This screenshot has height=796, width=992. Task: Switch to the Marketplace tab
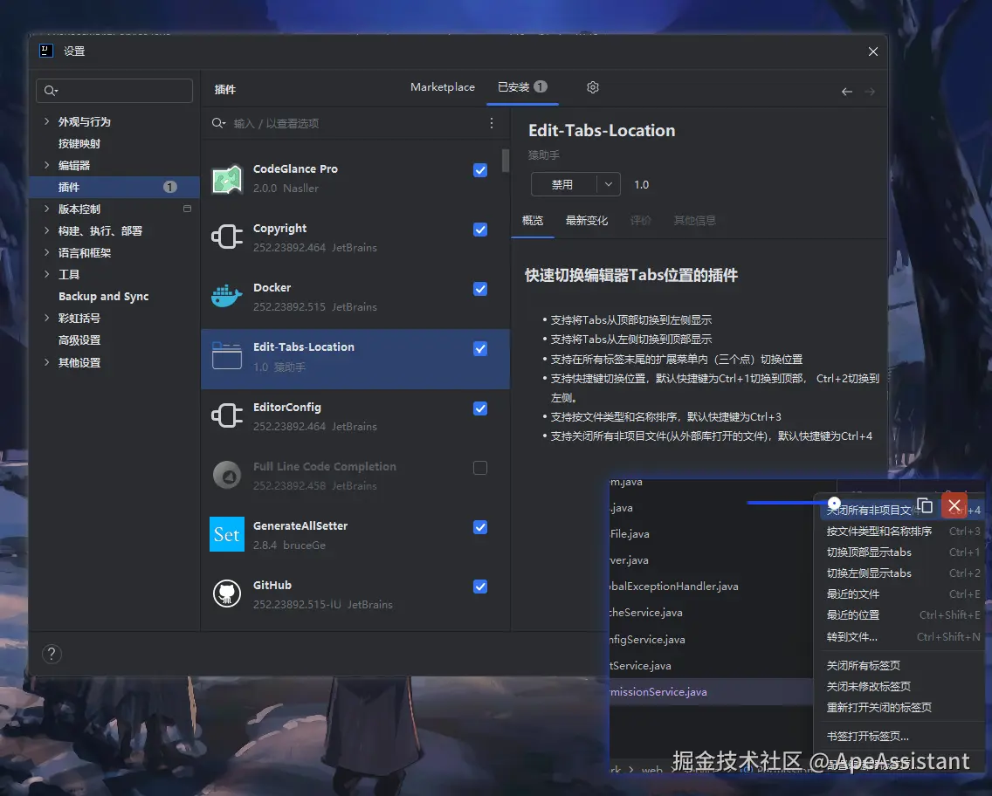tap(442, 87)
